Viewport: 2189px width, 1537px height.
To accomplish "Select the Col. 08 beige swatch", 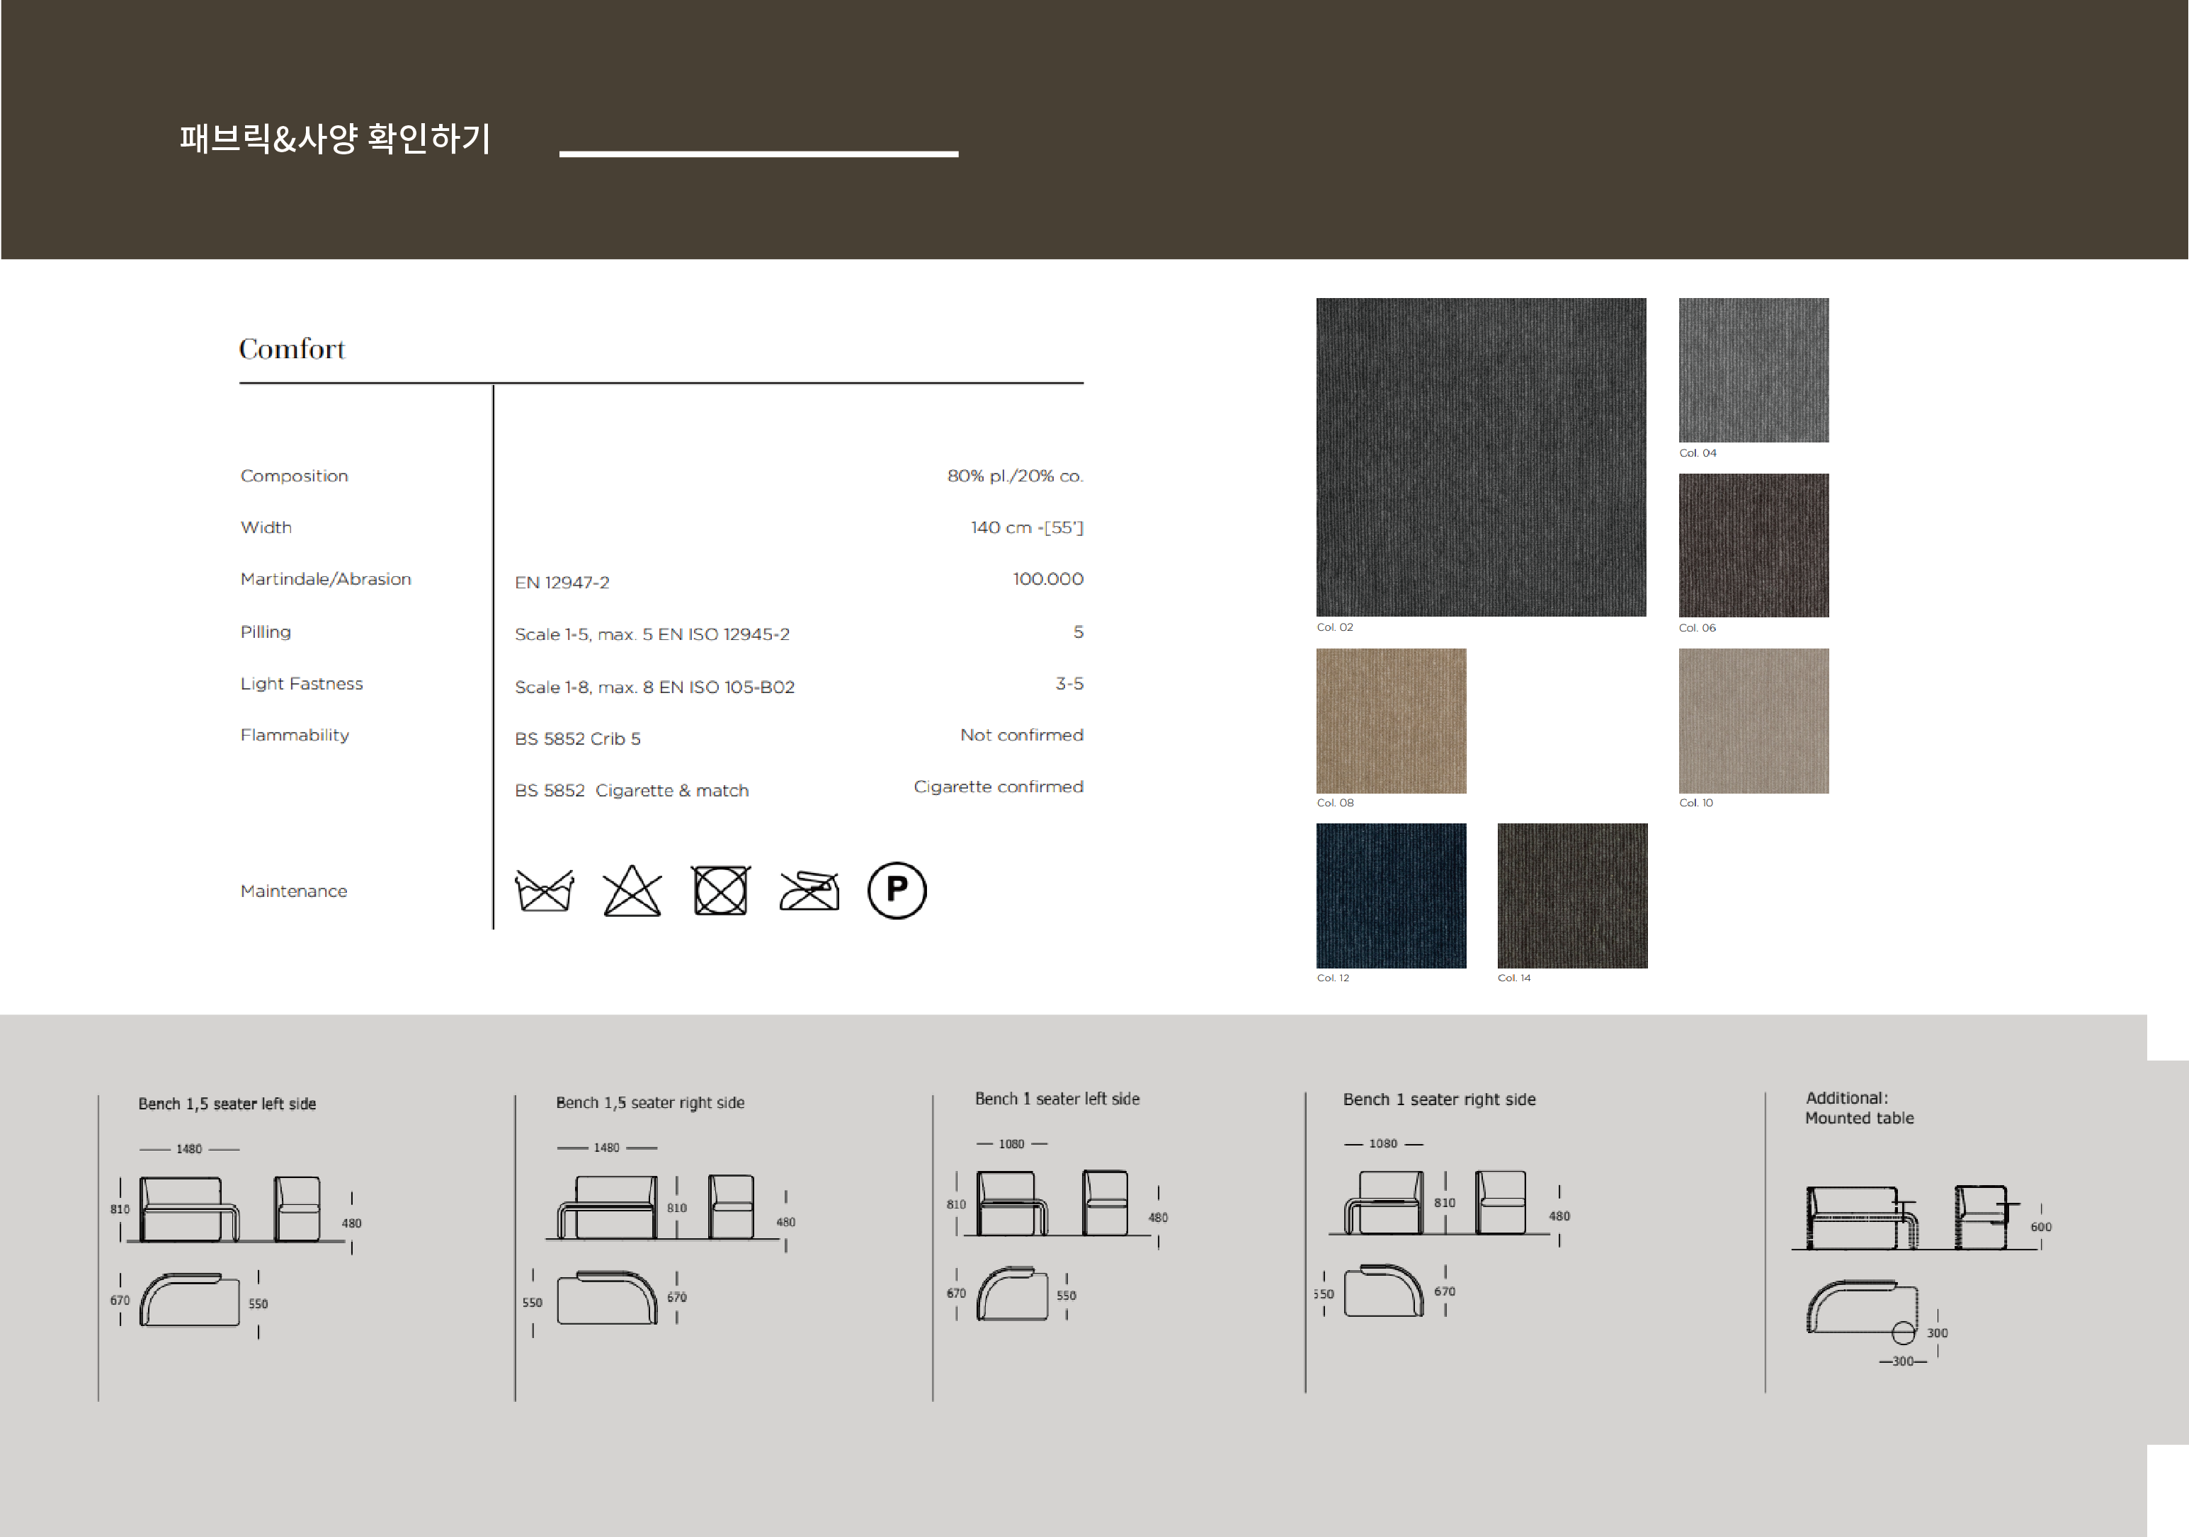I will tap(1391, 721).
